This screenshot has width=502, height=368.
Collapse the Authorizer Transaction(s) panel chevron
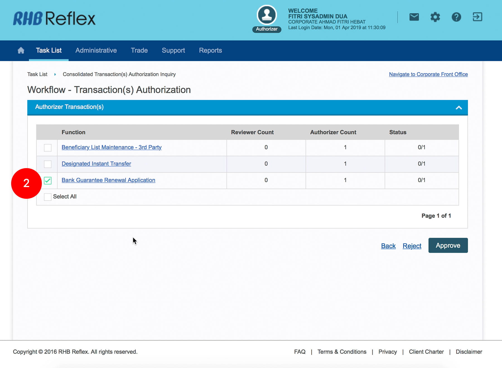pyautogui.click(x=458, y=108)
